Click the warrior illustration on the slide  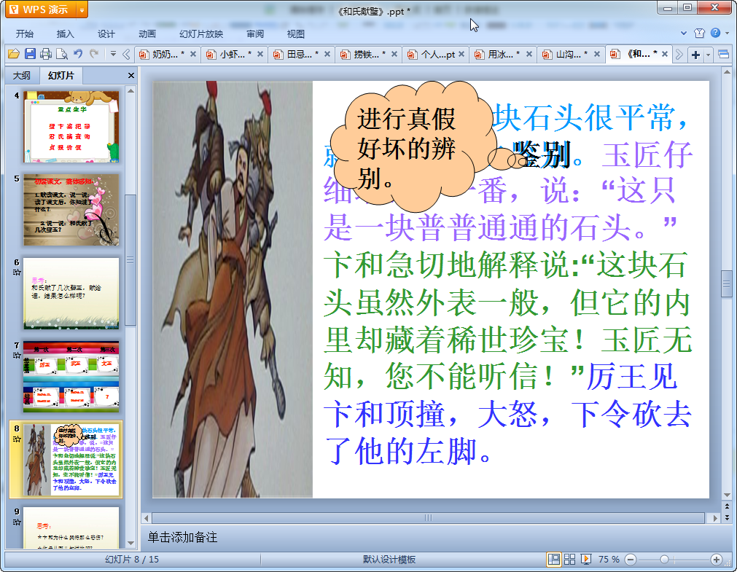click(233, 289)
